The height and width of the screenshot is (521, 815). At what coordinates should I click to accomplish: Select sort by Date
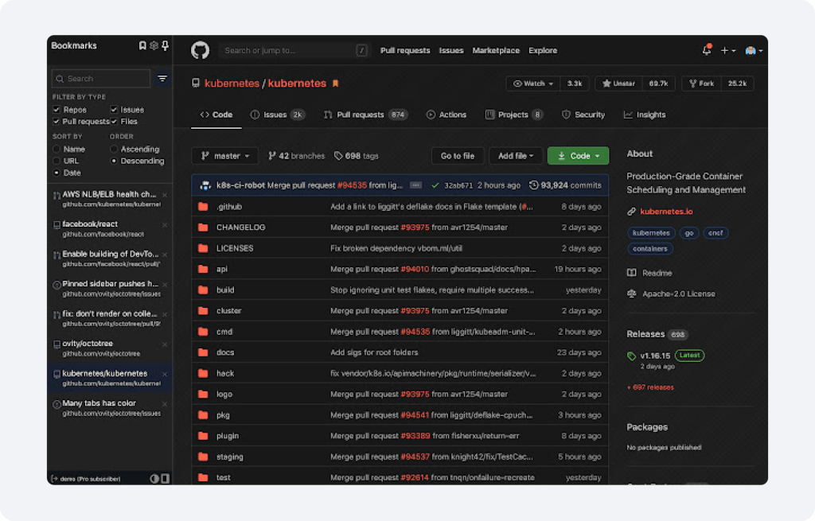[x=57, y=173]
